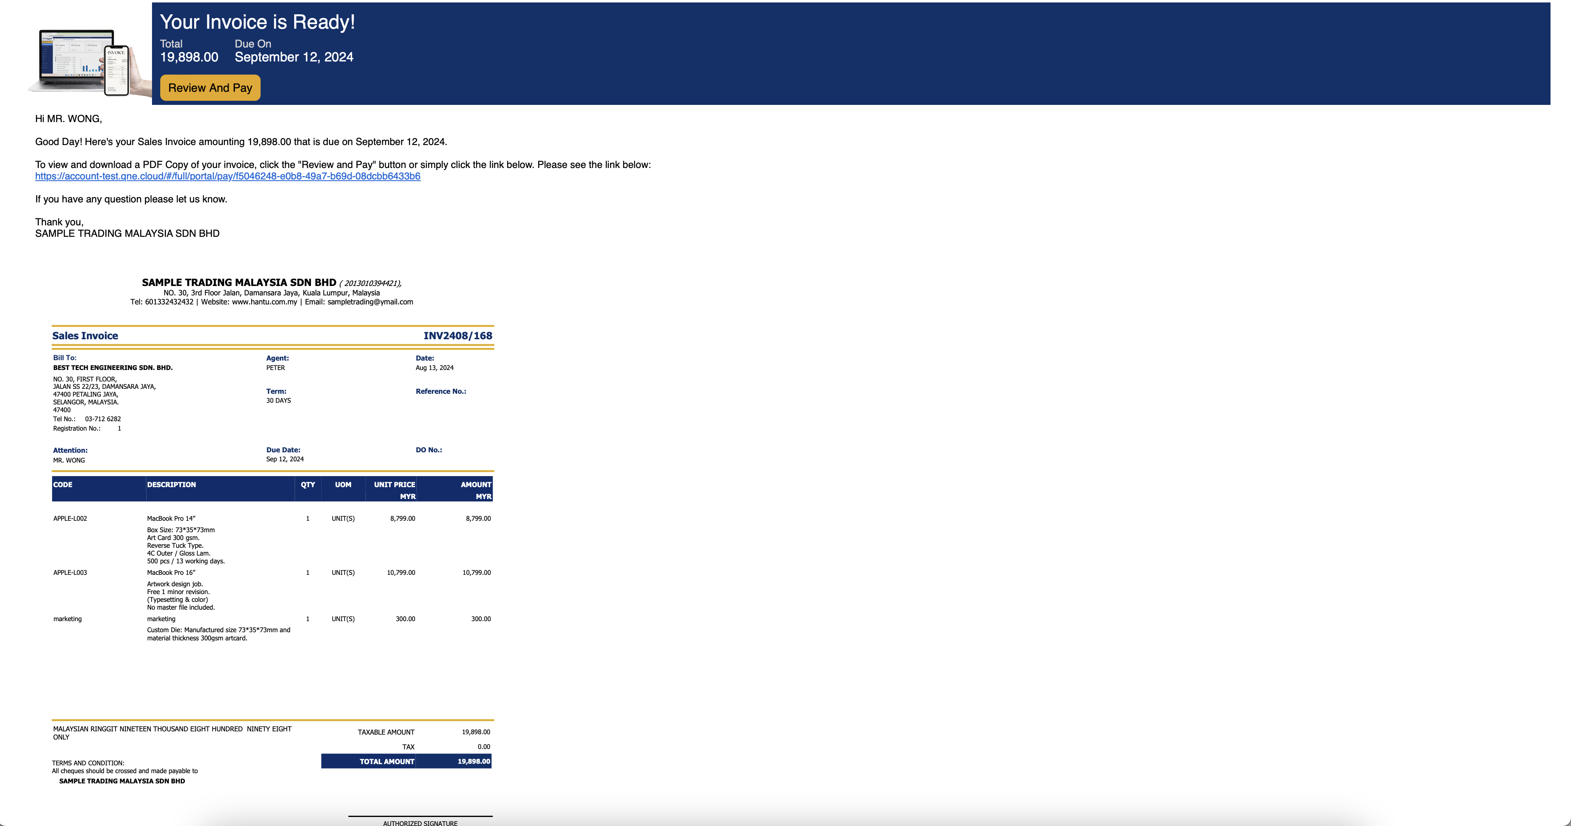Click the MacBook Pro 16" description line
The height and width of the screenshot is (826, 1571).
171,573
